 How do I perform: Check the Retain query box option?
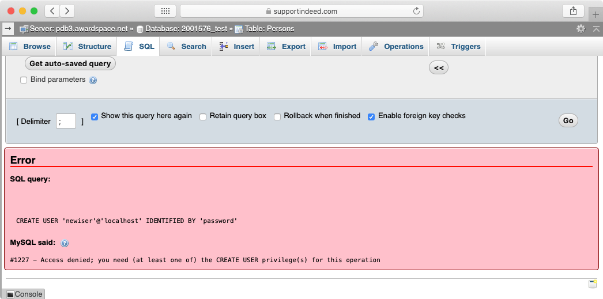click(203, 117)
